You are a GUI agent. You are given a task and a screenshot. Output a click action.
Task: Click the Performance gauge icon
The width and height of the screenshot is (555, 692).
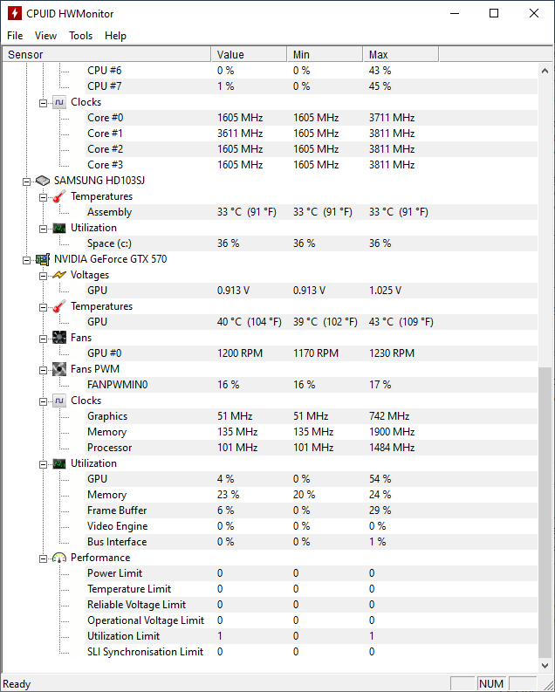pos(59,558)
